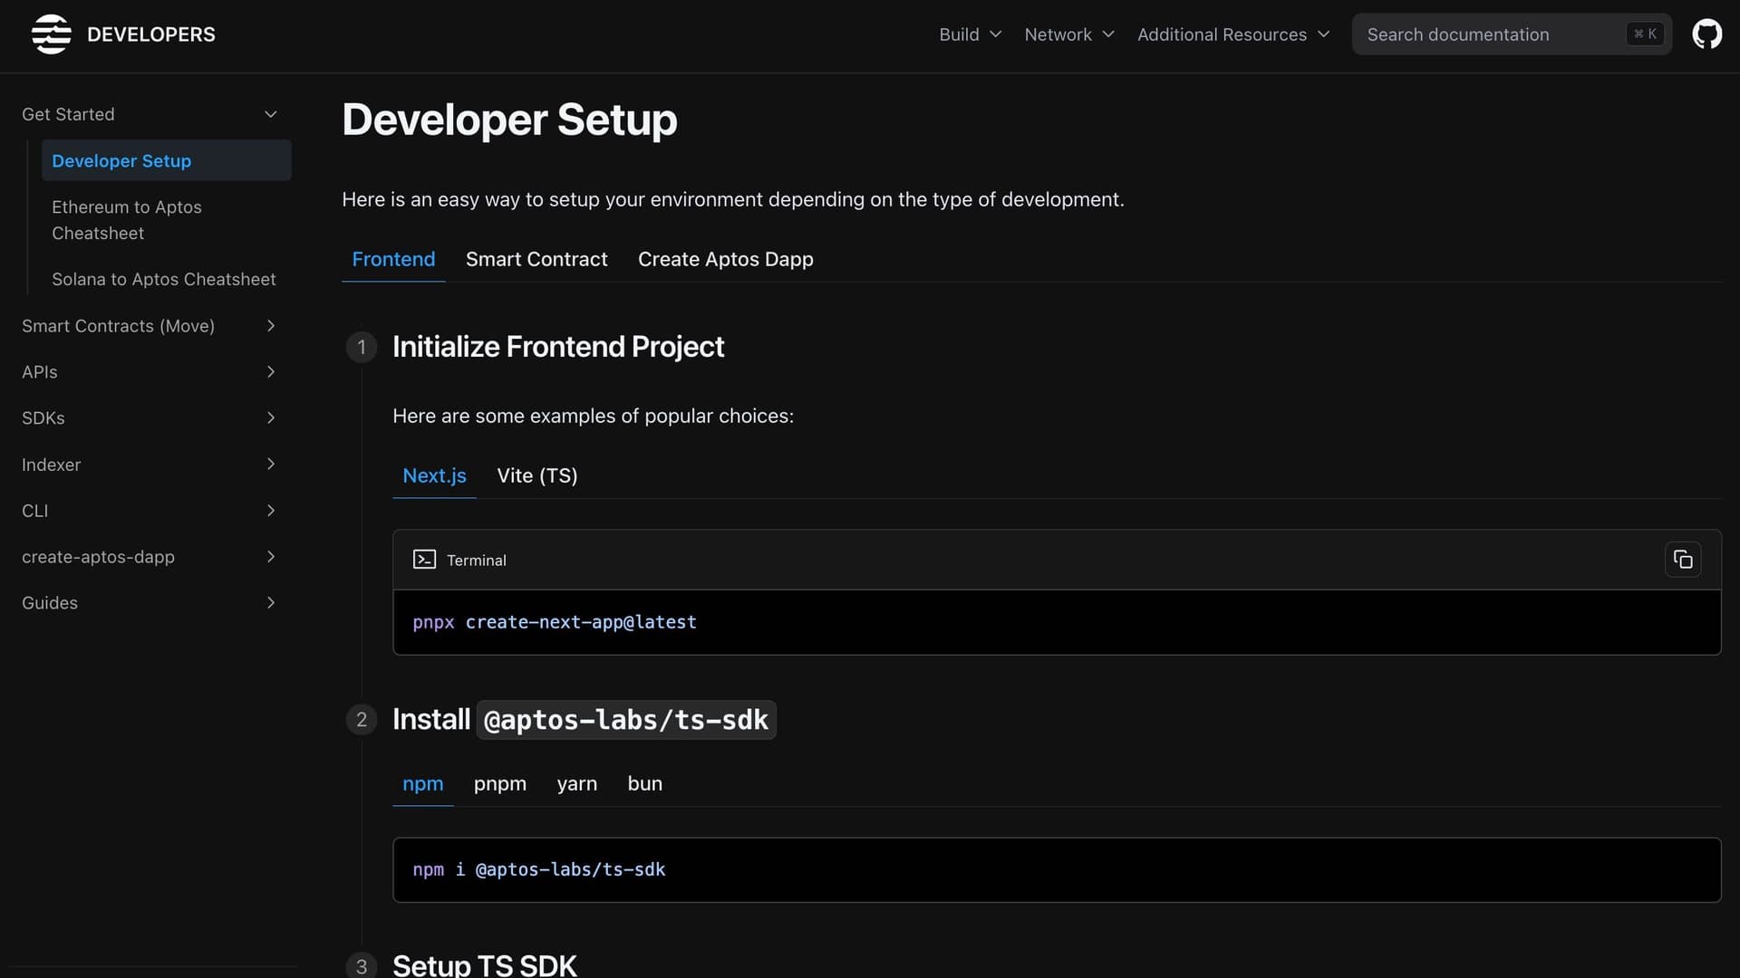Click the create-aptos-dapp sidebar label
Screen dimensions: 1740x978
coord(98,557)
